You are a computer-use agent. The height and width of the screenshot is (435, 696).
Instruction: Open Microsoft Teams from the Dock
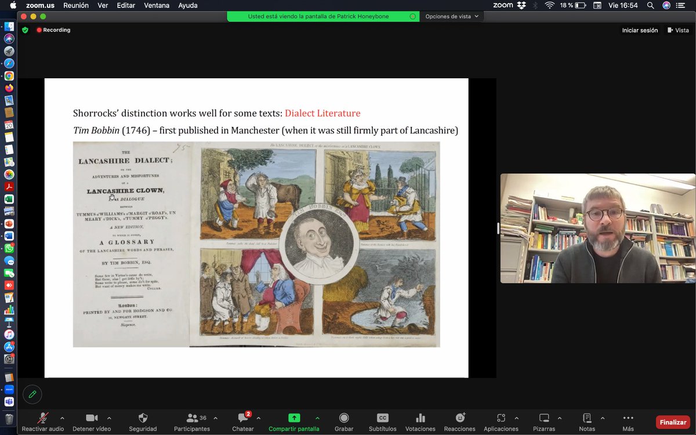click(9, 402)
